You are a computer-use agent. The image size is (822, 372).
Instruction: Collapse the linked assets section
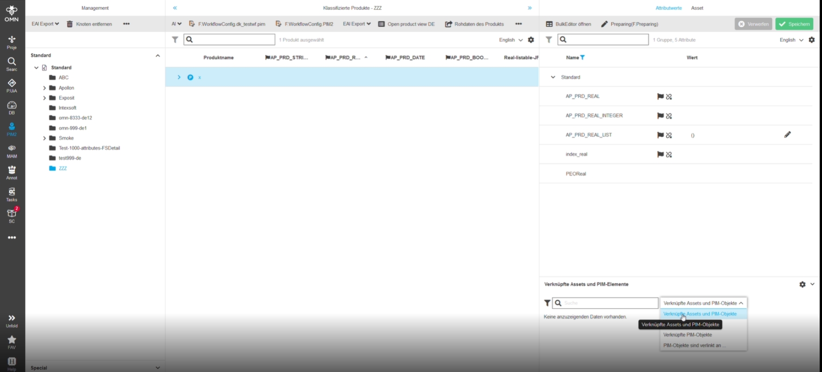point(813,284)
